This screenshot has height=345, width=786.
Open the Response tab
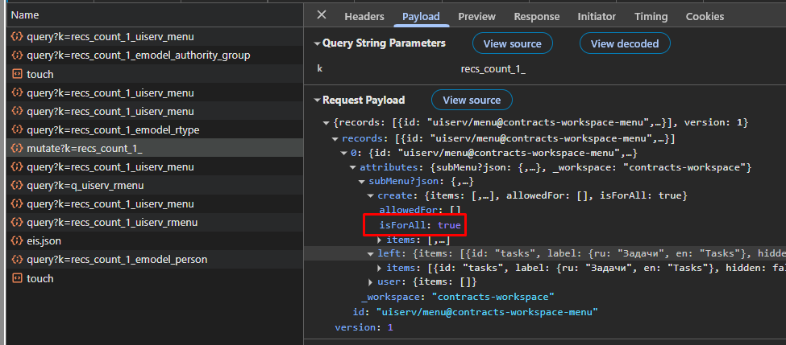[x=536, y=16]
